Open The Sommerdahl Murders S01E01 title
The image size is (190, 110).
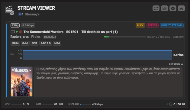pyautogui.click(x=70, y=32)
